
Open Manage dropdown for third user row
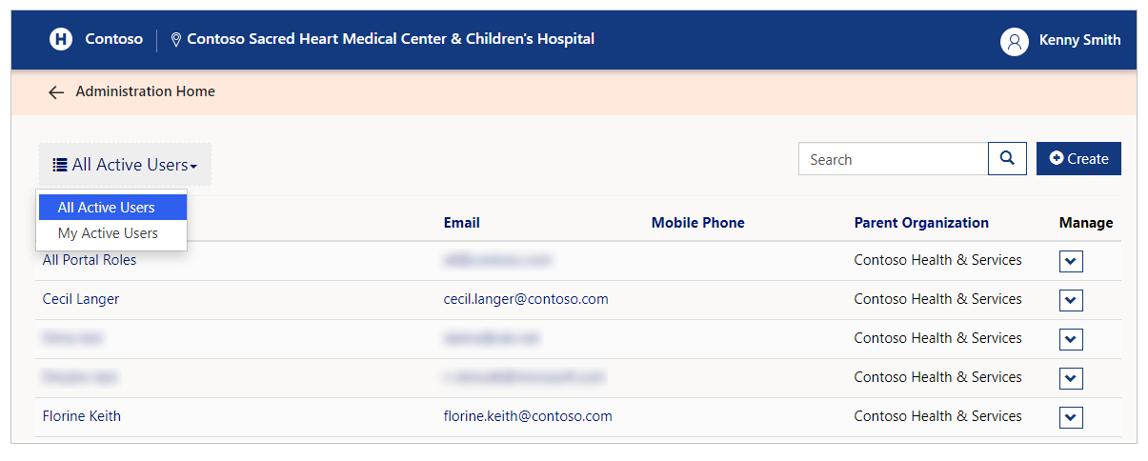pos(1071,340)
